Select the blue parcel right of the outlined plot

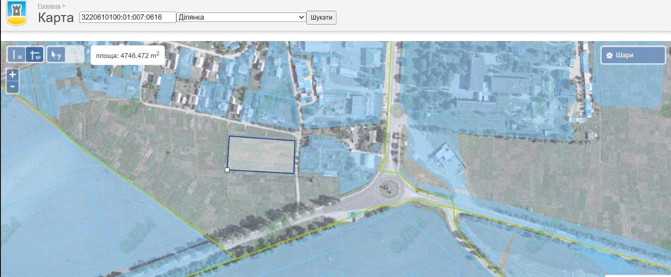tap(329, 158)
